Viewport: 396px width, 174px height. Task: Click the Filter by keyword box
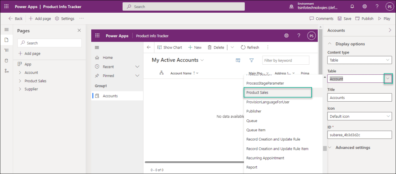point(286,60)
